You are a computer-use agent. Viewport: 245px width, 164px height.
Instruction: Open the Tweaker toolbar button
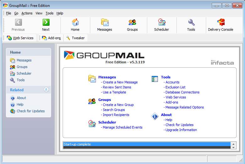coord(75,38)
